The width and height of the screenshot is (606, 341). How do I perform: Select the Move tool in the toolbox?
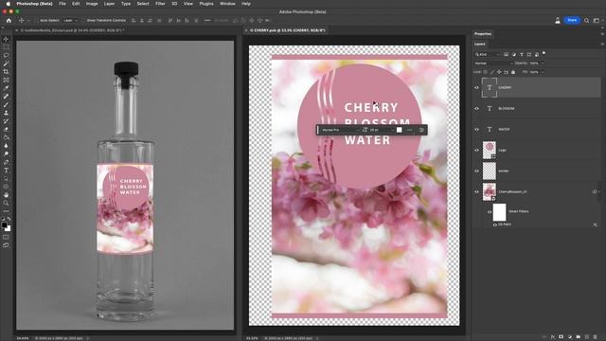click(6, 39)
